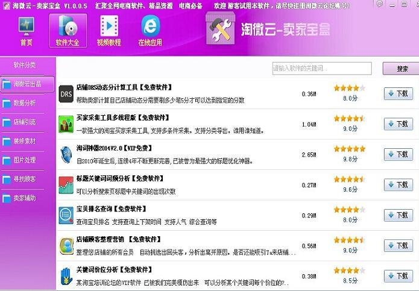Click the star rating of 标题关键词词频分析
Screen dimensions: 419x291
click(350, 179)
